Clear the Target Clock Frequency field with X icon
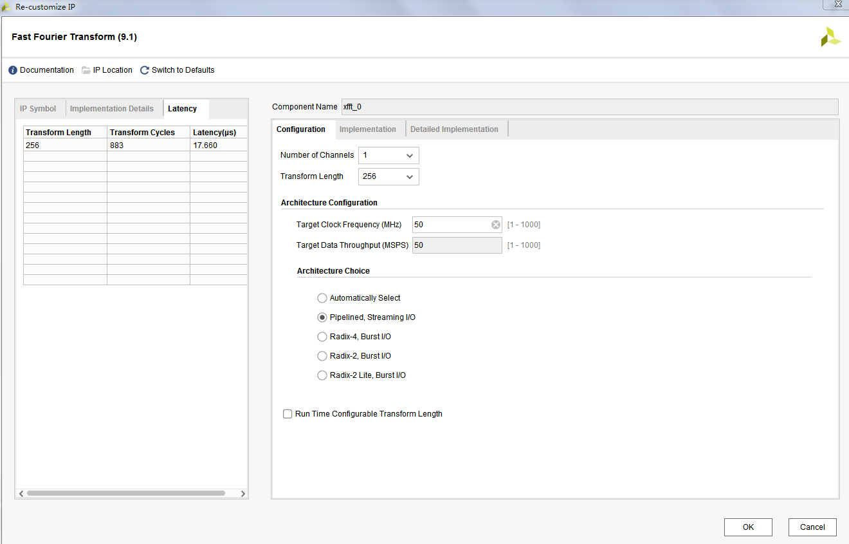Image resolution: width=849 pixels, height=544 pixels. (496, 225)
